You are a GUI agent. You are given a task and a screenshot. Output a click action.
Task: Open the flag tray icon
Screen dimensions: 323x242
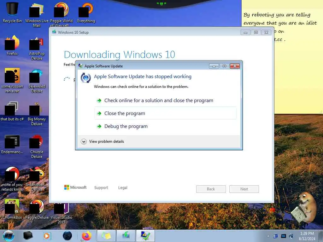276,236
